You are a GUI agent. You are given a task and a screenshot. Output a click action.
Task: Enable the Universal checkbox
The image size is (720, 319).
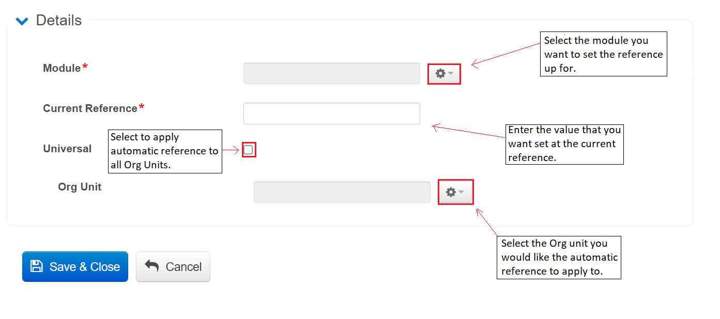[x=248, y=150]
